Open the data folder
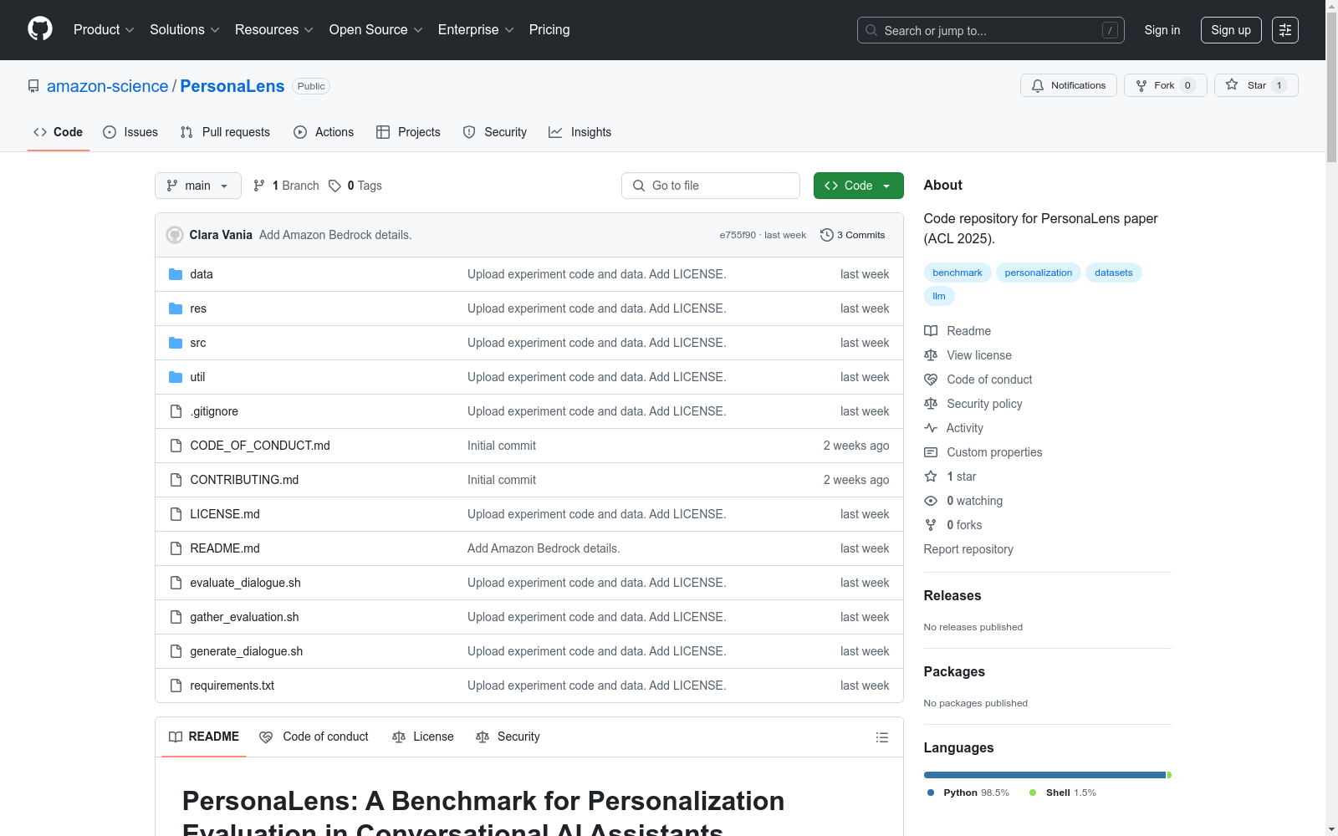 pos(202,274)
